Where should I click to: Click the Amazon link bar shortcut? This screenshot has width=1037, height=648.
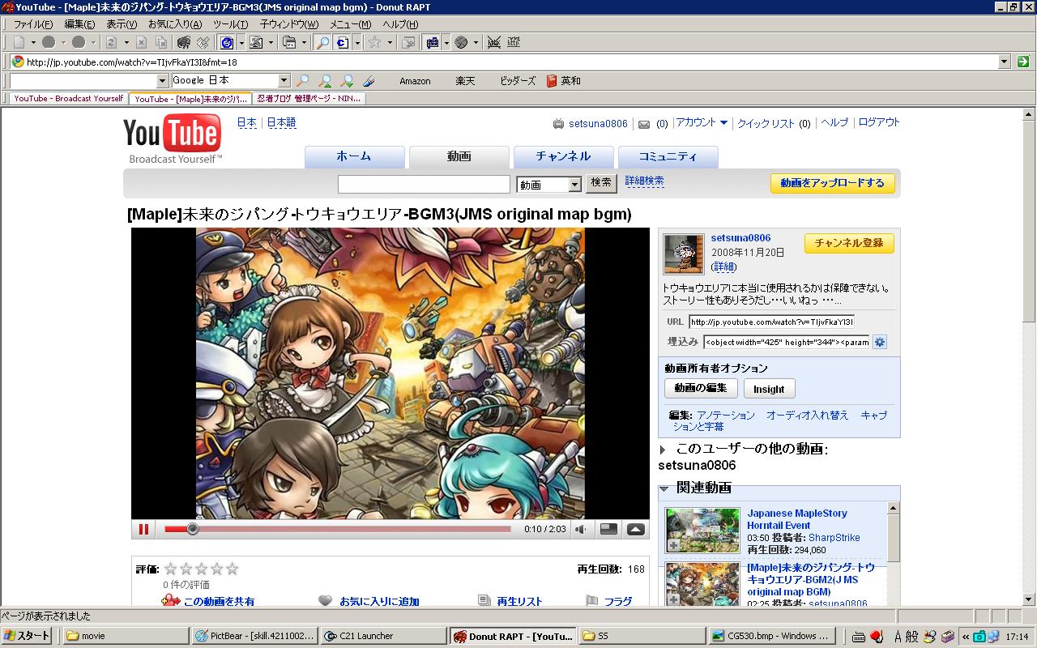pyautogui.click(x=415, y=81)
